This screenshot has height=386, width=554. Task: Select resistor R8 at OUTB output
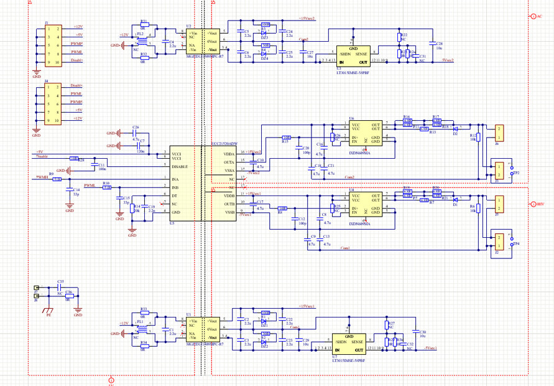(x=282, y=209)
